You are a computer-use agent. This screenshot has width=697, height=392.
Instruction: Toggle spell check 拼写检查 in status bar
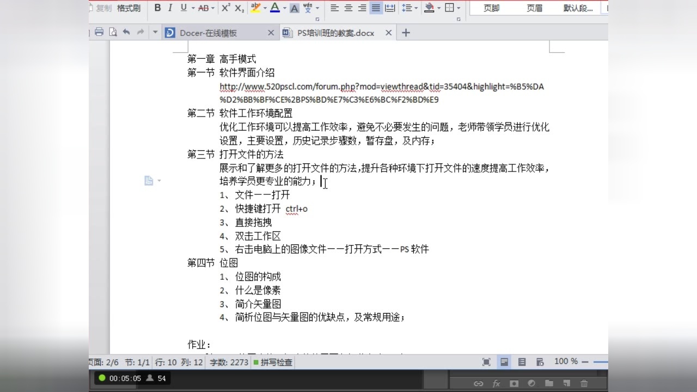point(272,362)
